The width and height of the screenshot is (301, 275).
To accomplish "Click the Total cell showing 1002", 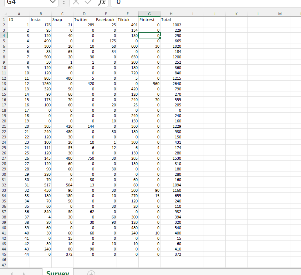I will pyautogui.click(x=171, y=25).
